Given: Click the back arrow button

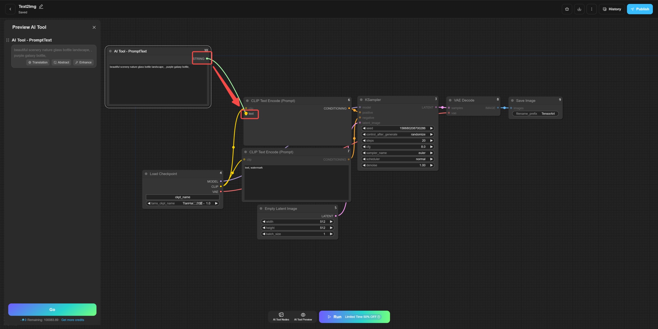Looking at the screenshot, I should point(10,9).
